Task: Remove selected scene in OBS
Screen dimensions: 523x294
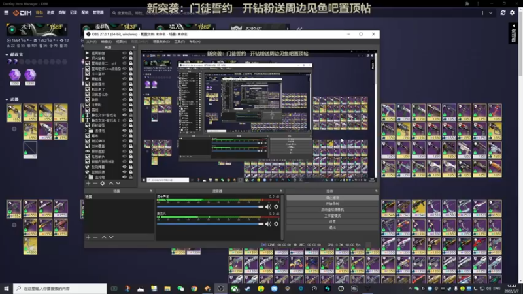Action: (95, 237)
